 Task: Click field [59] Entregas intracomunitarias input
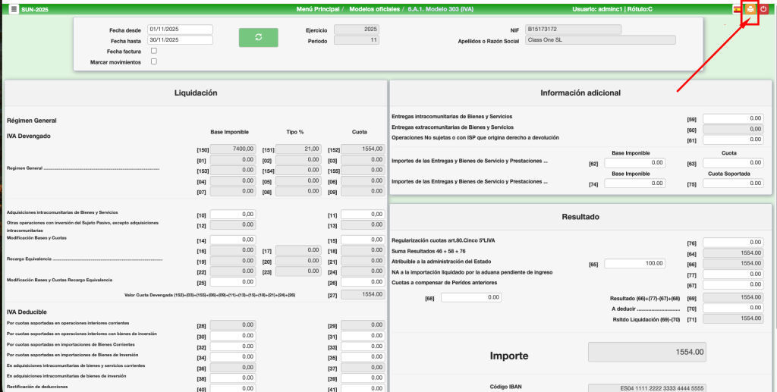[x=732, y=118]
